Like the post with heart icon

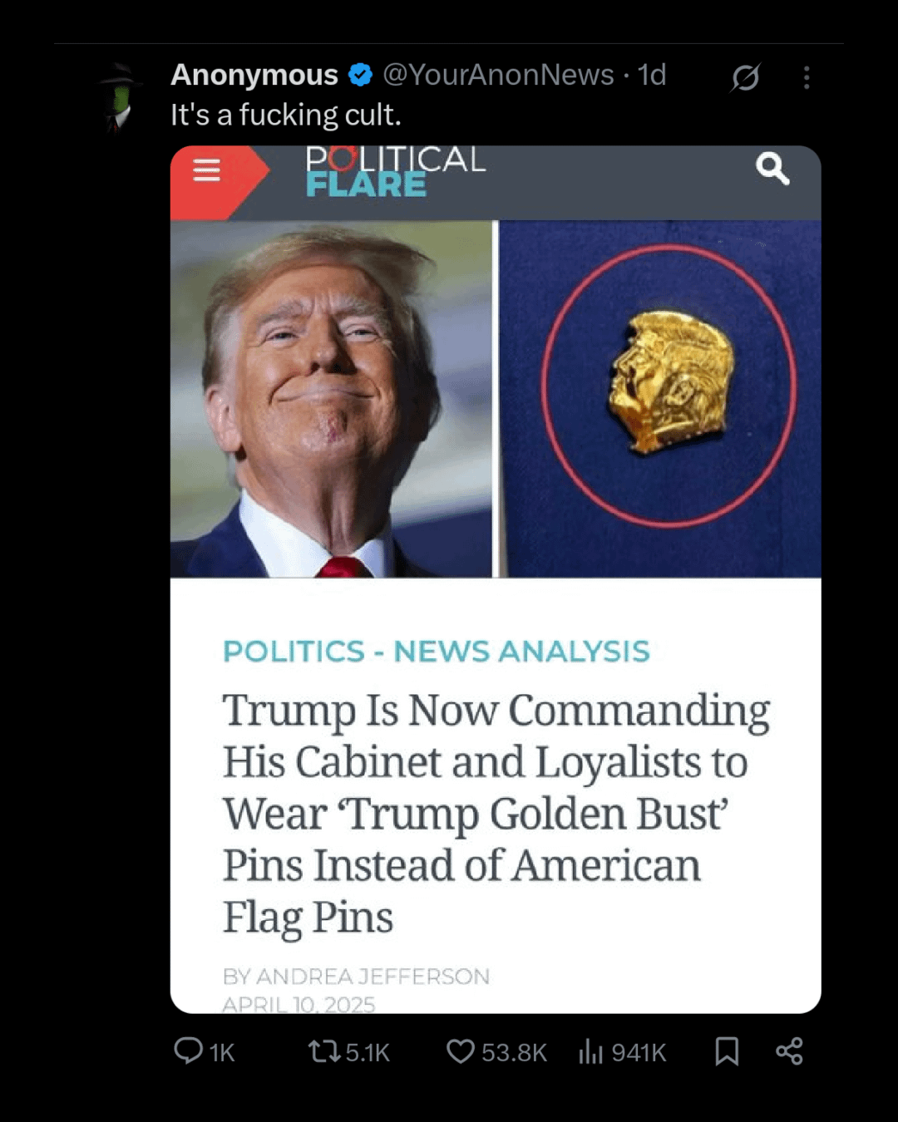pyautogui.click(x=461, y=1051)
